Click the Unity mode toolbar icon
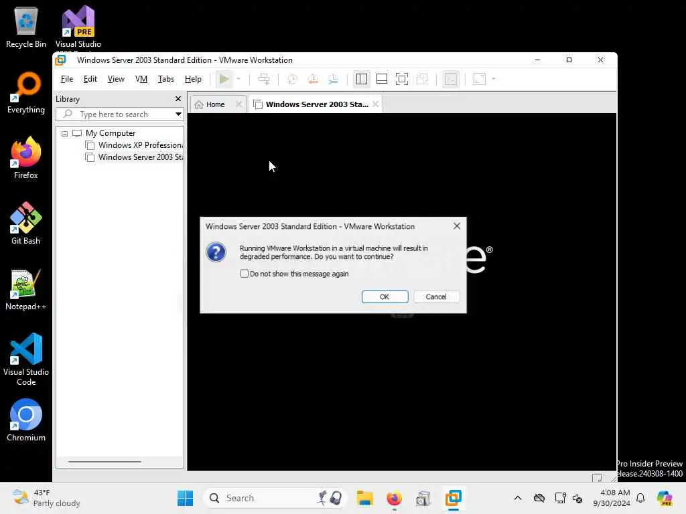 pos(422,79)
